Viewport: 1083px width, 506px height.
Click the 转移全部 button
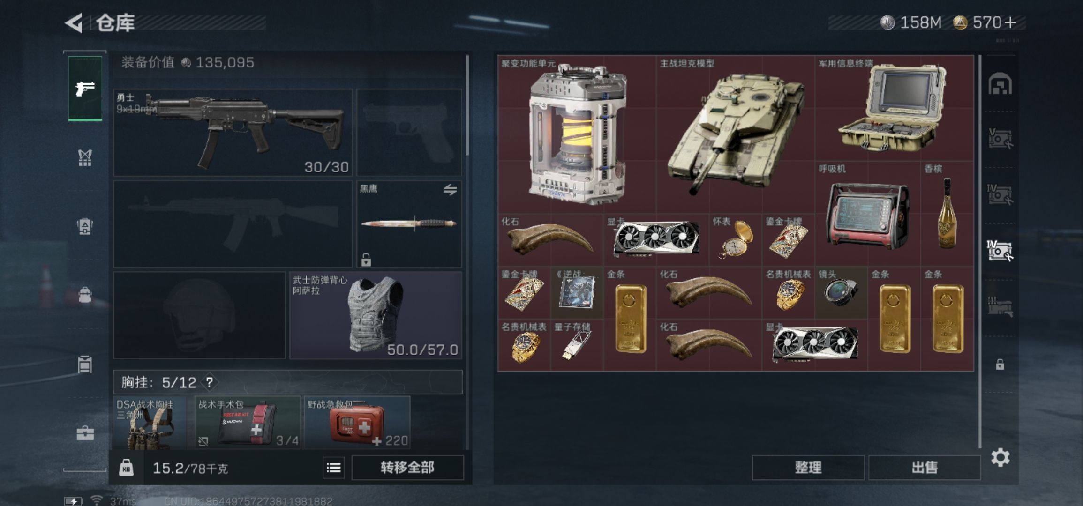(x=407, y=468)
